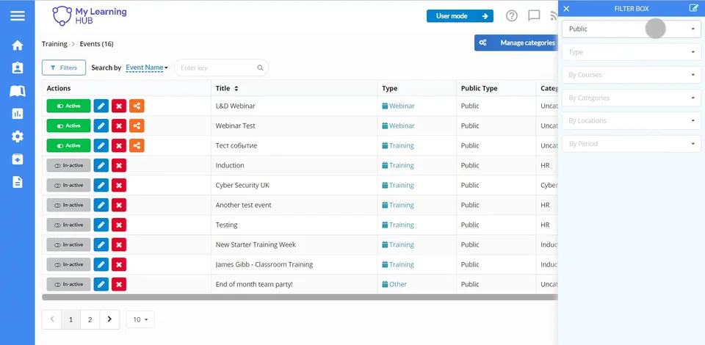Click the horizontal table scrollbar
The image size is (705, 345).
300,297
